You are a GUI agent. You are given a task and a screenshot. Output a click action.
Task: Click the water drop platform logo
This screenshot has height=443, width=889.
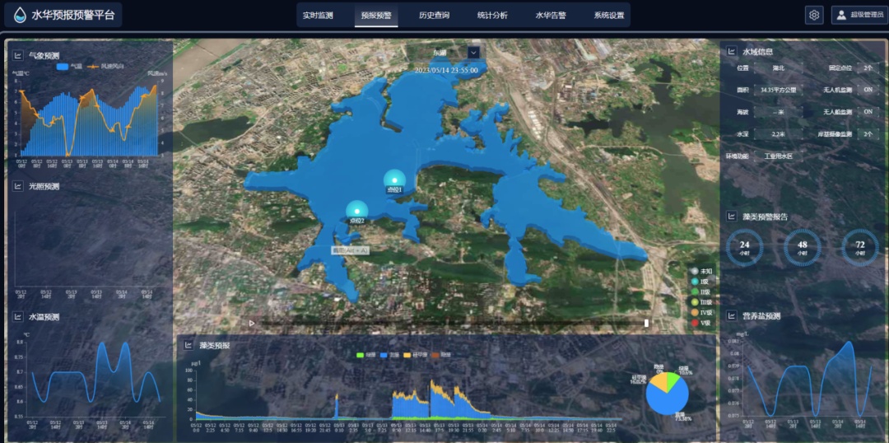(20, 15)
